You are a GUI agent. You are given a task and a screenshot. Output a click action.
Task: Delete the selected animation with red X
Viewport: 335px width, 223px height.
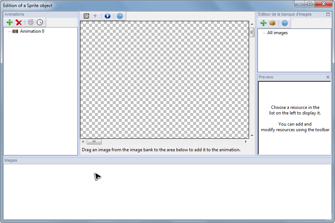click(19, 22)
